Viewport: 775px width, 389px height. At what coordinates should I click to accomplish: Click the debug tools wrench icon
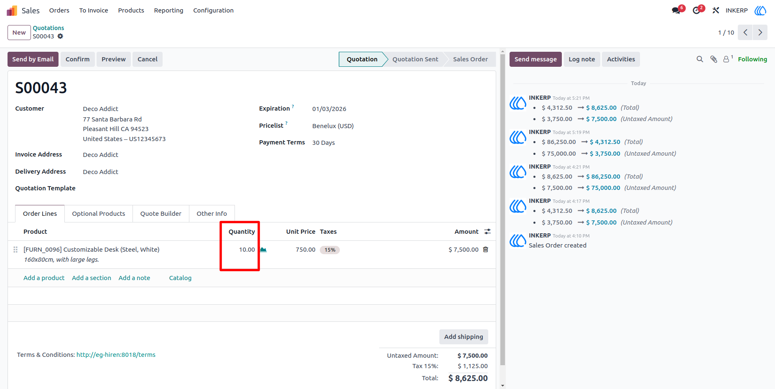click(x=716, y=10)
